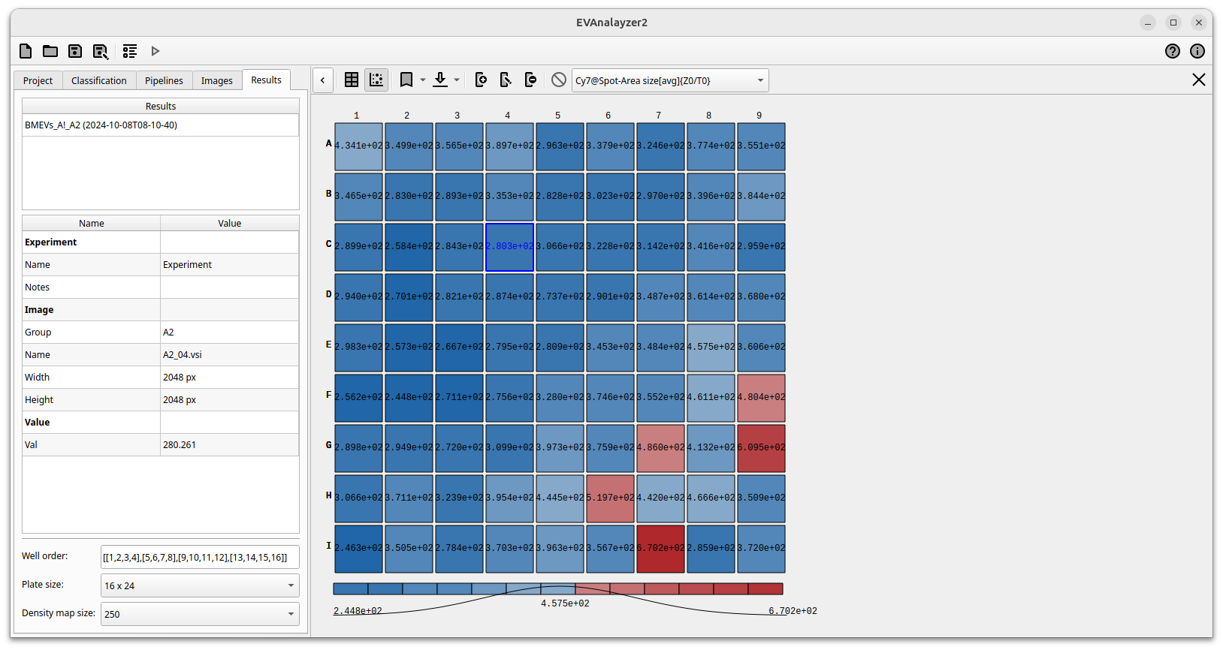Click the bookmark icon

pos(406,80)
